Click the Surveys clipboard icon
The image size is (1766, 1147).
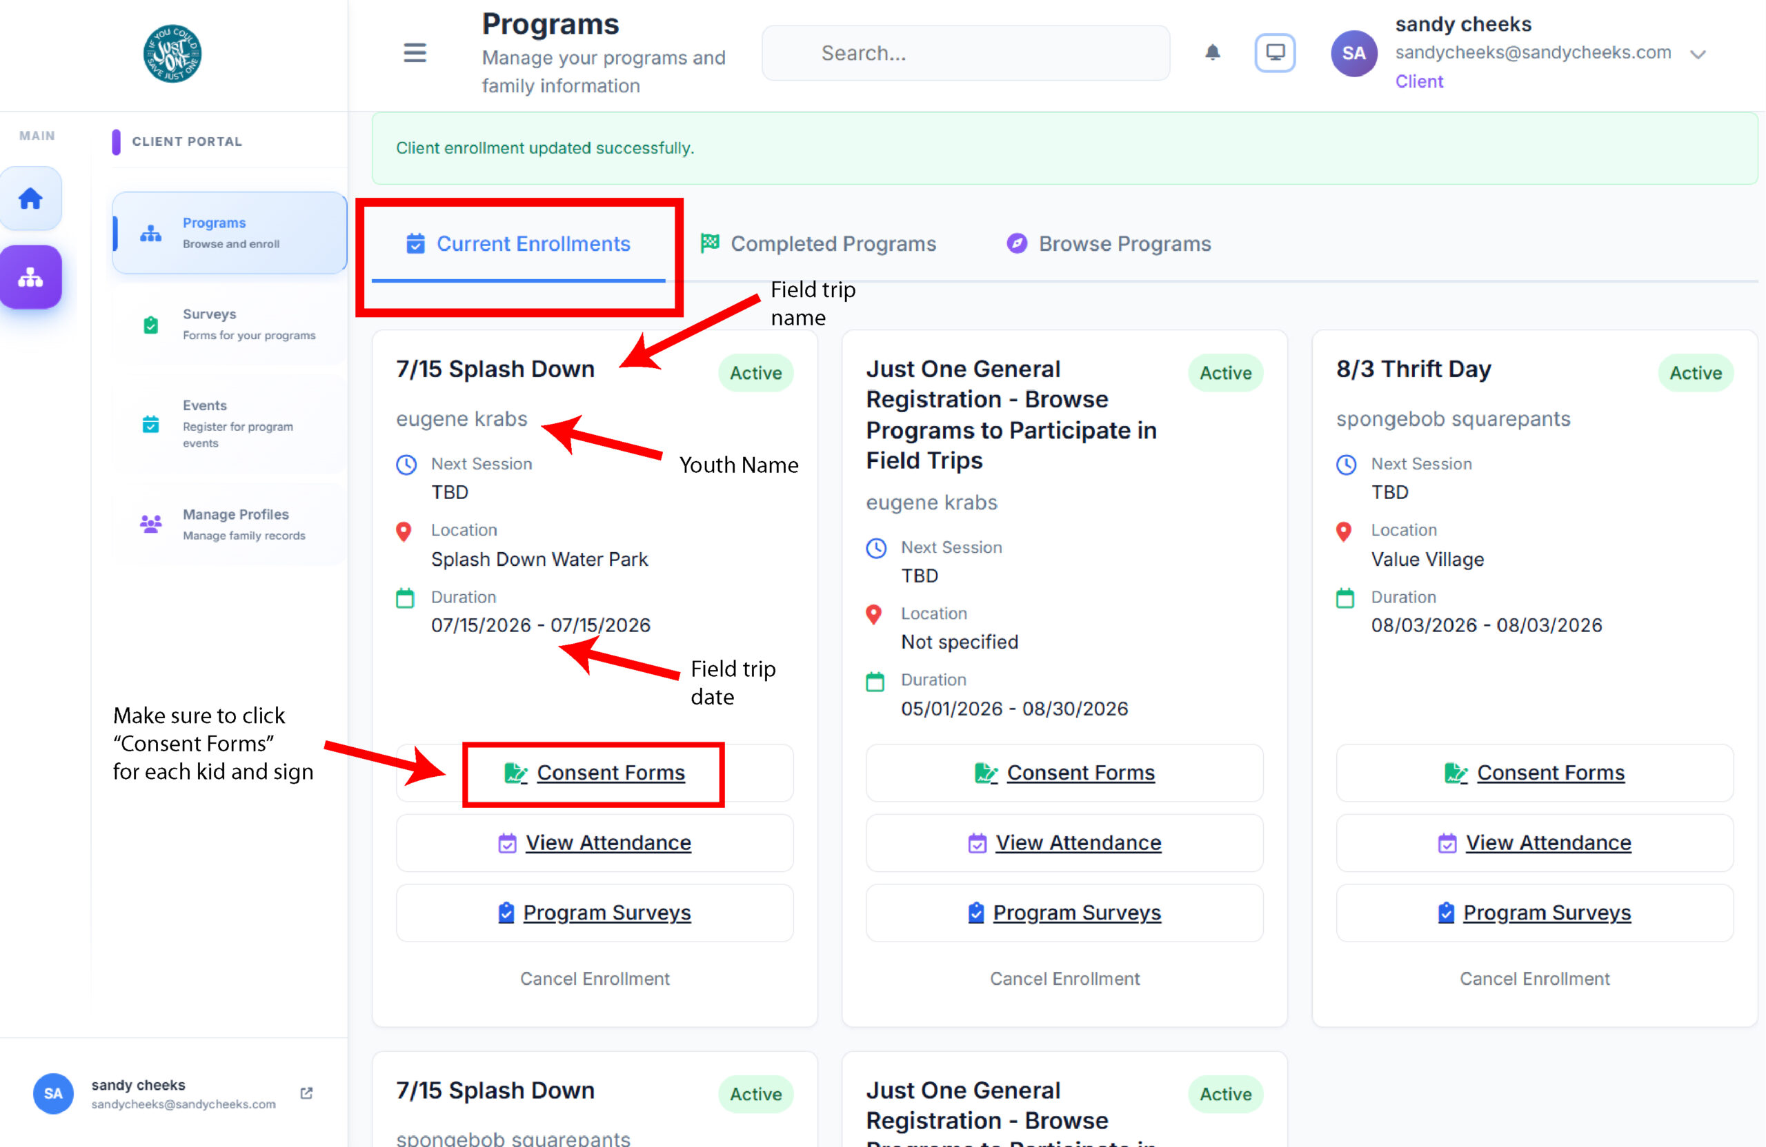(x=150, y=325)
